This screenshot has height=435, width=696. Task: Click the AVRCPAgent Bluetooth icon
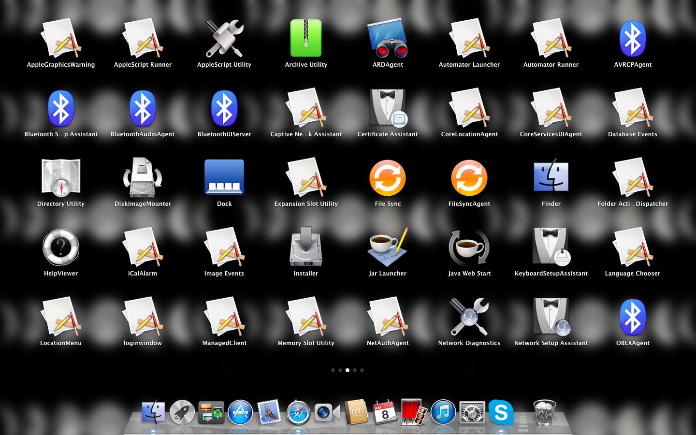tap(633, 38)
